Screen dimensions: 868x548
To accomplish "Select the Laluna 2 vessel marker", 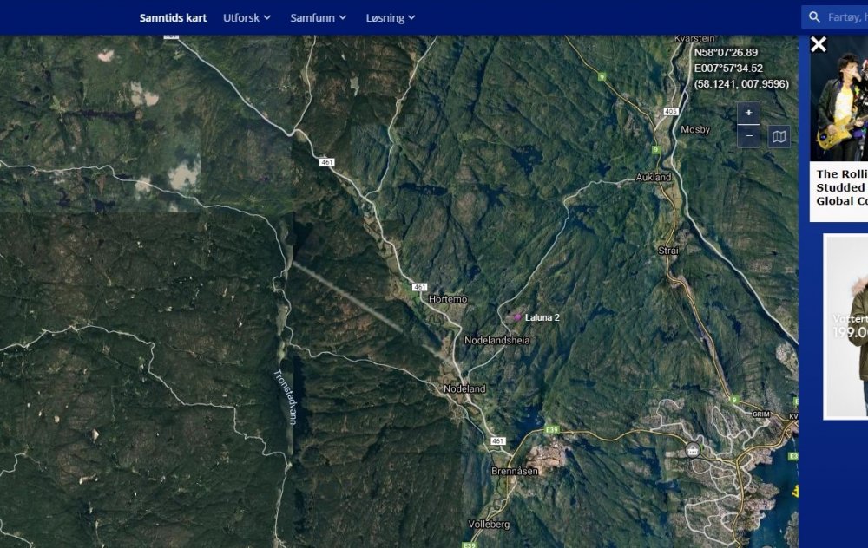I will tap(517, 317).
